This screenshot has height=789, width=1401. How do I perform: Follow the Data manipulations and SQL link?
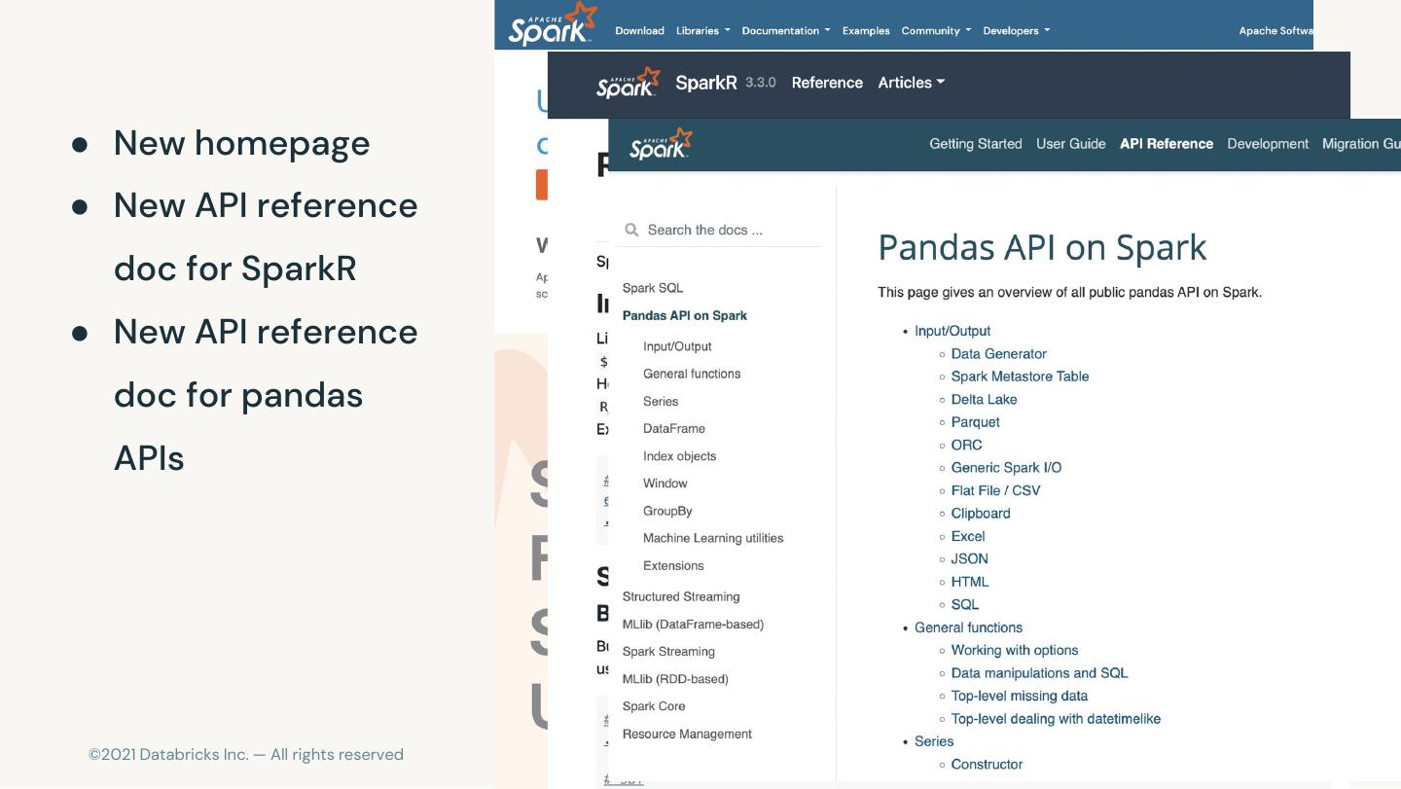[x=1039, y=673]
